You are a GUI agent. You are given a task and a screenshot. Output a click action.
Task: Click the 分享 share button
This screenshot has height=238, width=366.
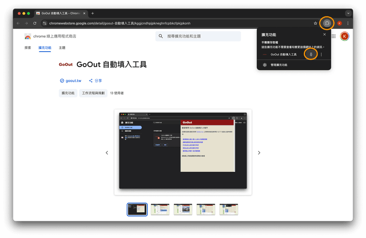[x=95, y=81]
